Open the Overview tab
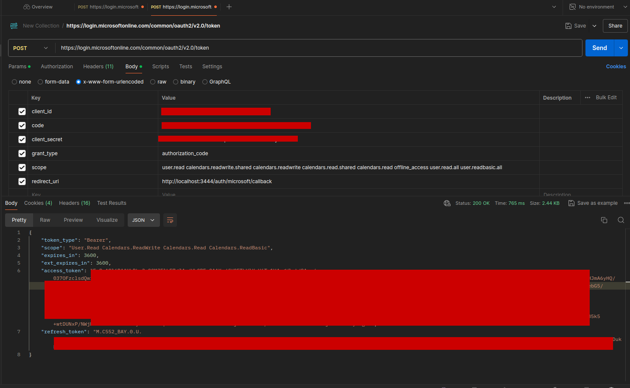 pos(38,7)
